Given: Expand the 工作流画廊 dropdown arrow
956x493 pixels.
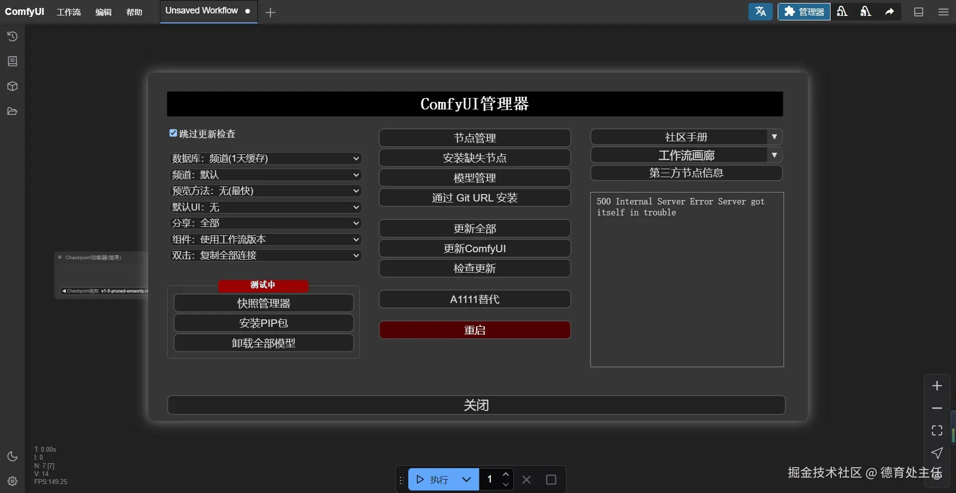Looking at the screenshot, I should 774,155.
